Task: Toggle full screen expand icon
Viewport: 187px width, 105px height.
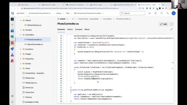Action: click(x=172, y=29)
